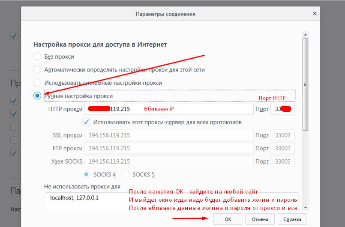Select the 'Без прокси' radio option
Screen dimensions: 345x227
tap(37, 57)
